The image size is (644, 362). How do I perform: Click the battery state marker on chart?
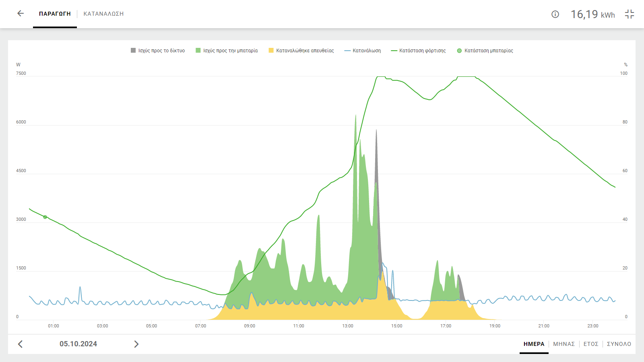pyautogui.click(x=45, y=217)
